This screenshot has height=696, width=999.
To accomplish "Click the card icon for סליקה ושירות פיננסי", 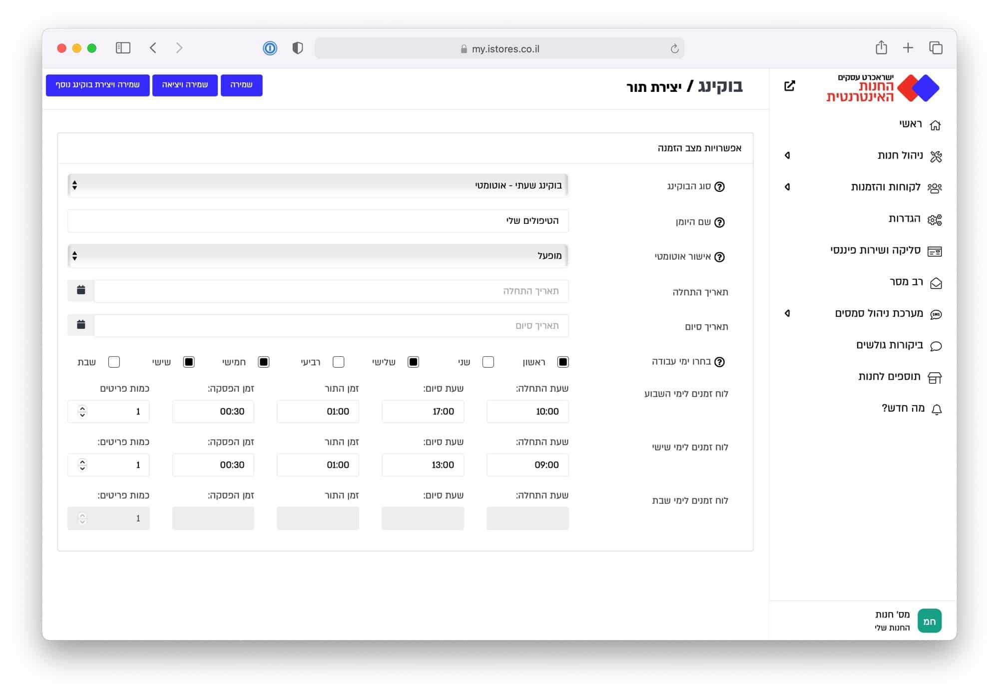I will 935,251.
